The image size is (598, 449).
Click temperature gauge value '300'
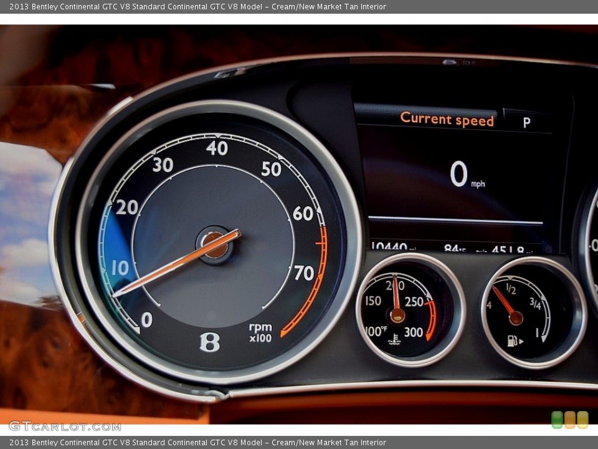[414, 332]
